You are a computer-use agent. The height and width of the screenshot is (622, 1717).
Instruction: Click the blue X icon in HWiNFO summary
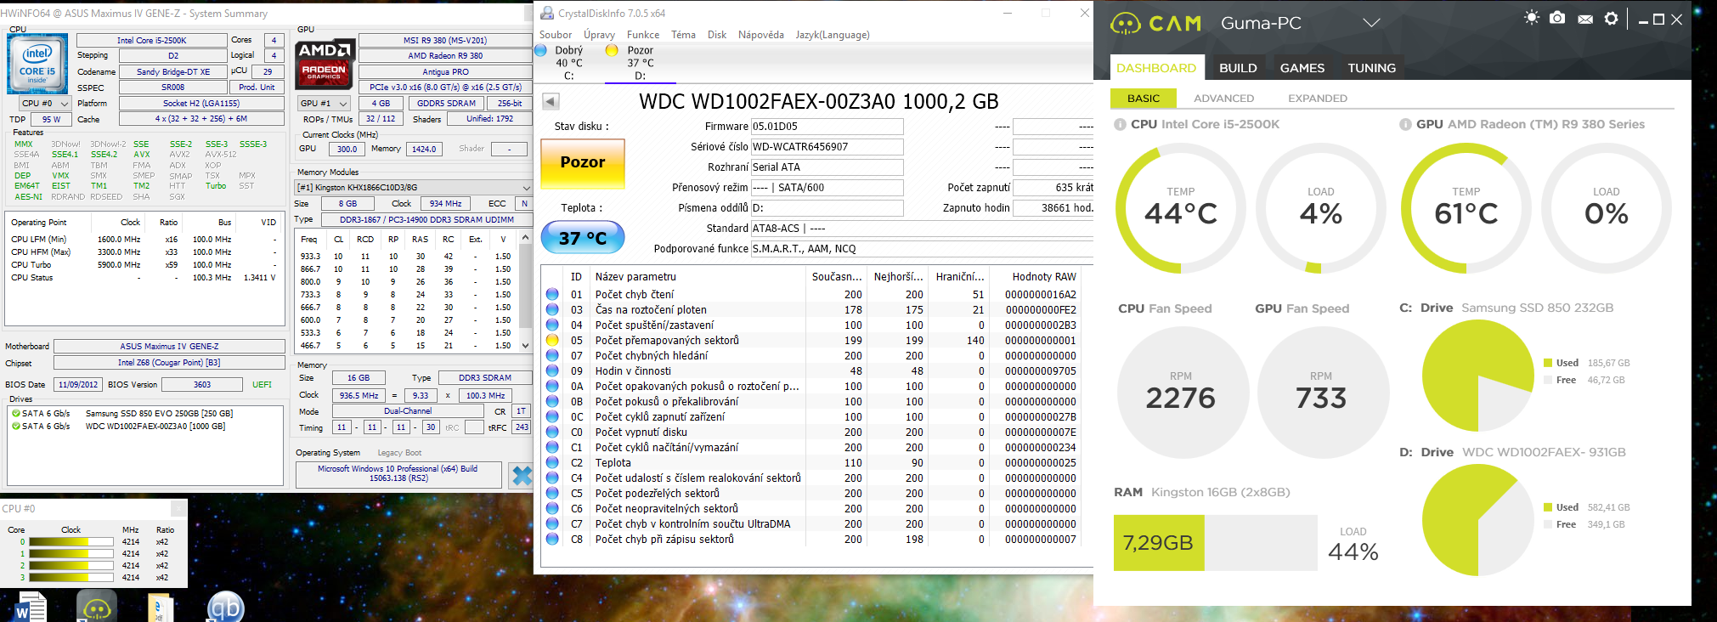click(521, 476)
